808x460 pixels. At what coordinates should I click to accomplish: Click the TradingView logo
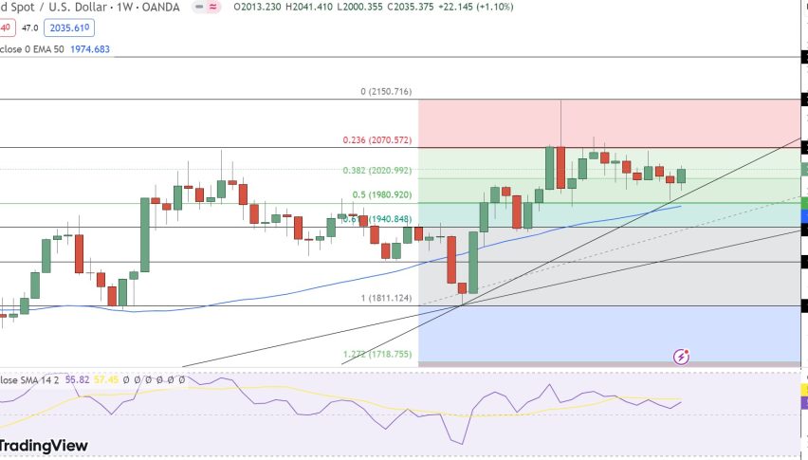pyautogui.click(x=44, y=445)
